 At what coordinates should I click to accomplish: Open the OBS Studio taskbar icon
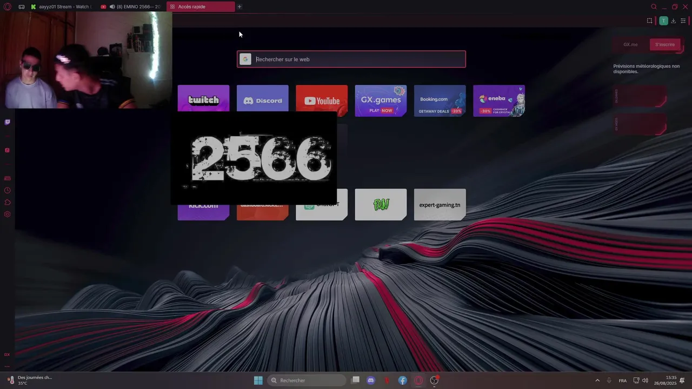434,380
